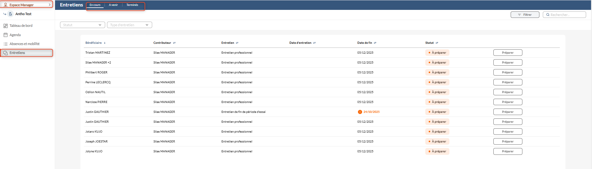Click Préparer for Tristan MARTINEZ

pyautogui.click(x=507, y=53)
